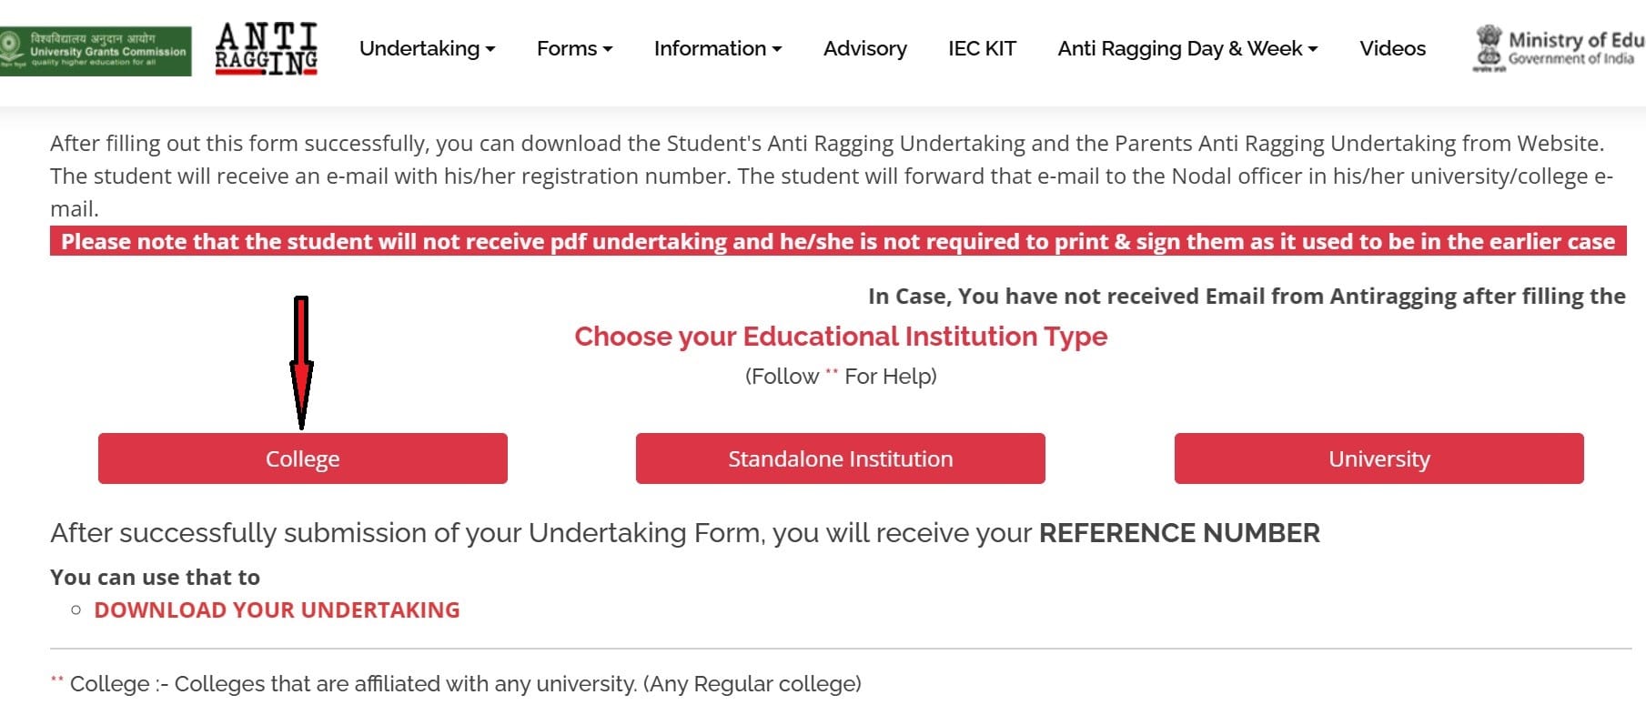Screen dimensions: 1646x705
Task: Click the University Grants Commission logo
Action: (x=97, y=48)
